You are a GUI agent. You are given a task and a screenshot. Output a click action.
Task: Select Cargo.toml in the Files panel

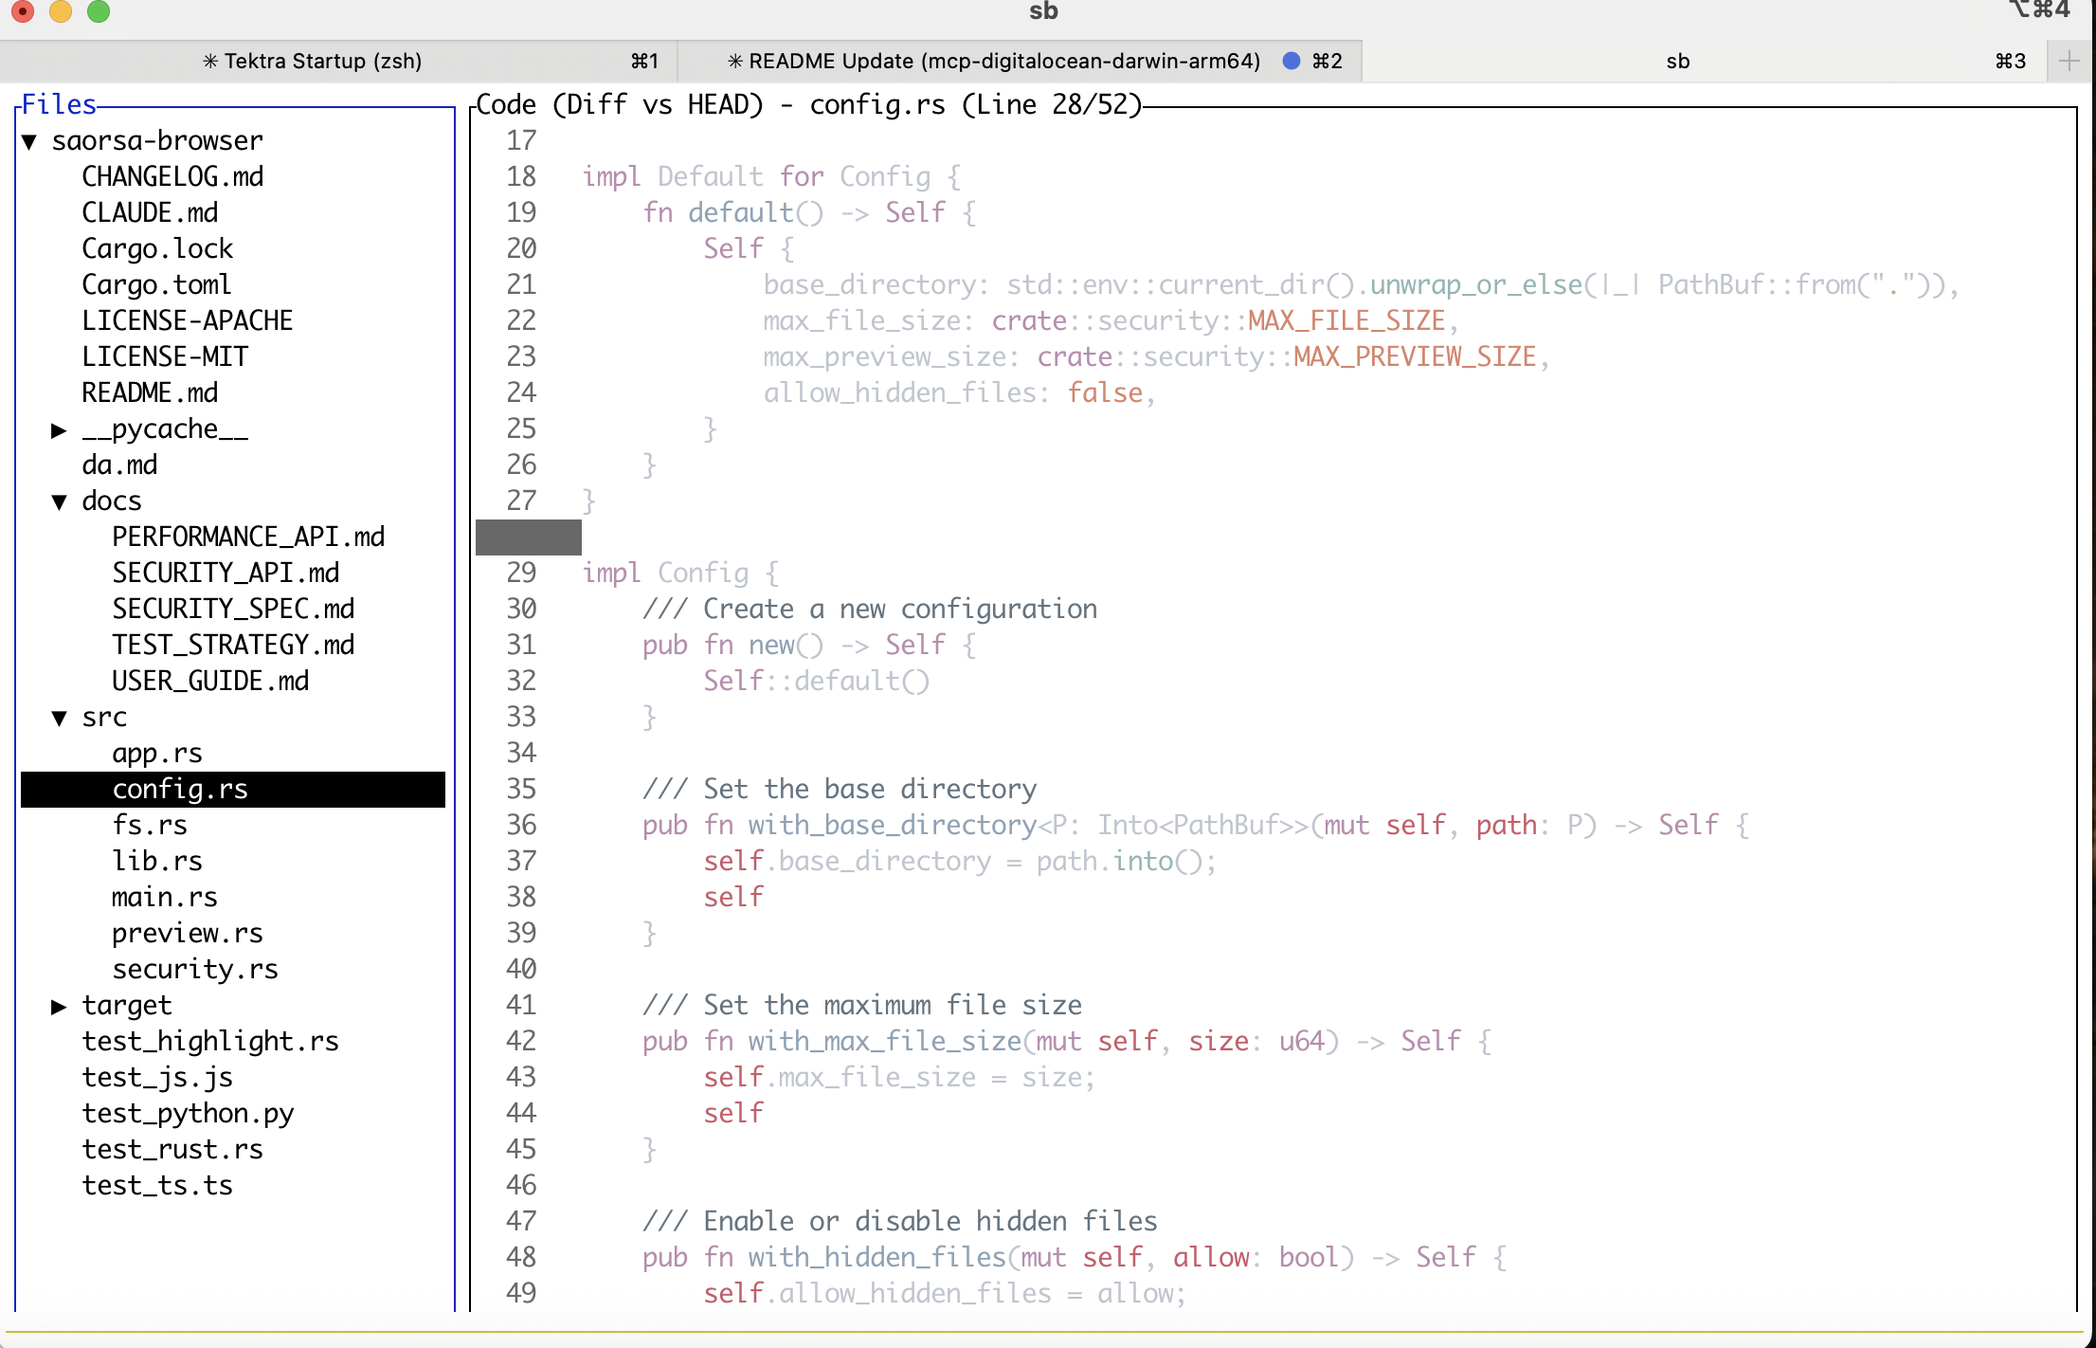click(156, 284)
